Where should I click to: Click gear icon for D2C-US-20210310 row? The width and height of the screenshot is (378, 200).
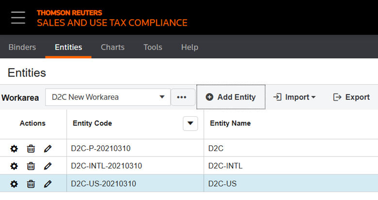14,184
